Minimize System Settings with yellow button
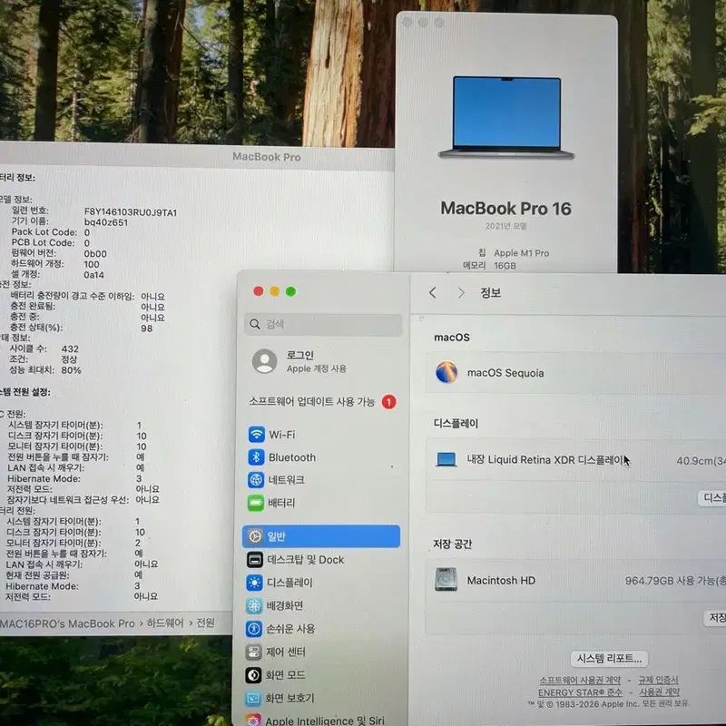The width and height of the screenshot is (726, 726). (x=275, y=290)
